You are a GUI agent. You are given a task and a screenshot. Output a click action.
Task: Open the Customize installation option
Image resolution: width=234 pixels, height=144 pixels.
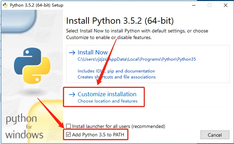tap(107, 94)
